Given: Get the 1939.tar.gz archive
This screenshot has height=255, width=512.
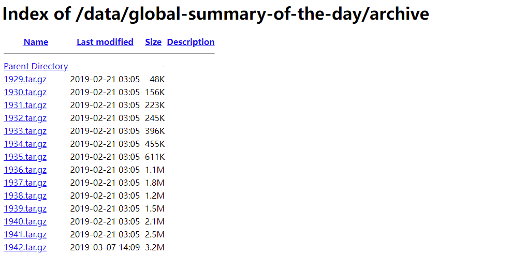Looking at the screenshot, I should click(x=25, y=208).
